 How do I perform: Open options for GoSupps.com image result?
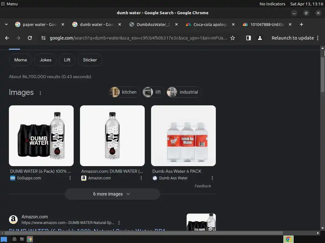point(70,178)
